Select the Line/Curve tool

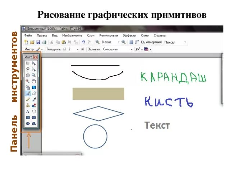coord(34,111)
